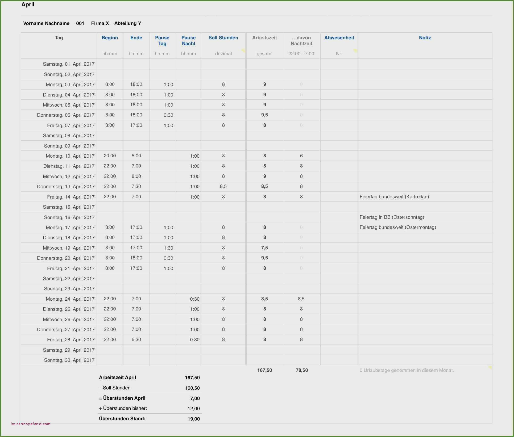Screen dimensions: 514x437
Task: Select Ende cell for Freitag, 07. April 2017
Action: [x=136, y=125]
